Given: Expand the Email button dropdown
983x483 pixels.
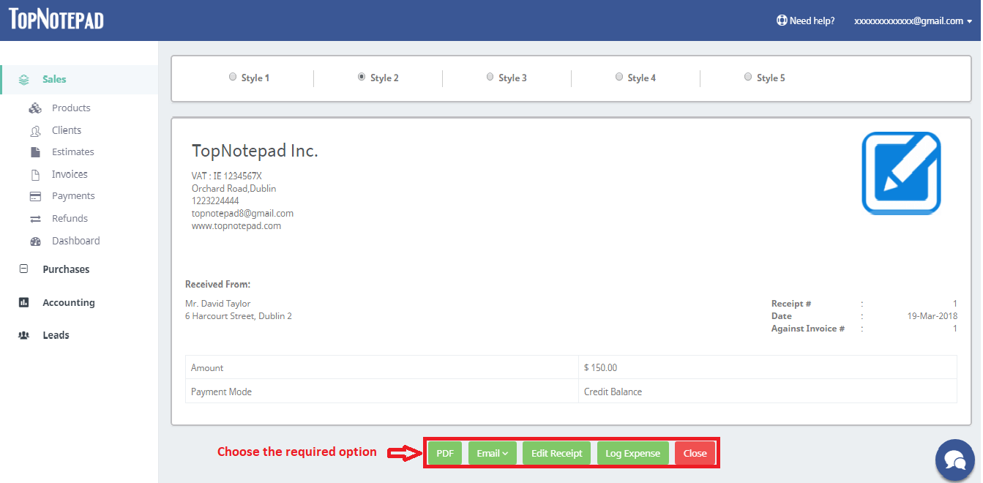Looking at the screenshot, I should coord(493,453).
